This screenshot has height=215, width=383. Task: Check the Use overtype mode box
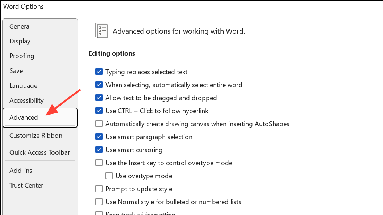109,176
